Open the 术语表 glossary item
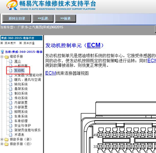 pos(19,135)
